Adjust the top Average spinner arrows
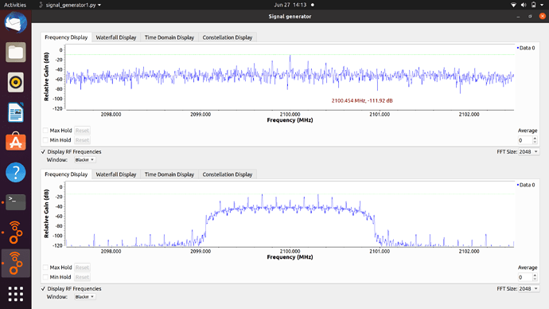This screenshot has width=549, height=309. pyautogui.click(x=535, y=140)
